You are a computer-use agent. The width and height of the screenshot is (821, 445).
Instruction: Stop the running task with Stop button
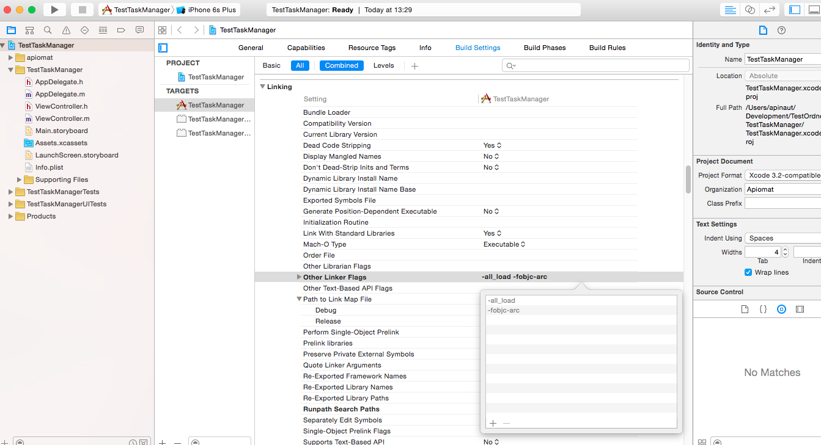[x=82, y=10]
